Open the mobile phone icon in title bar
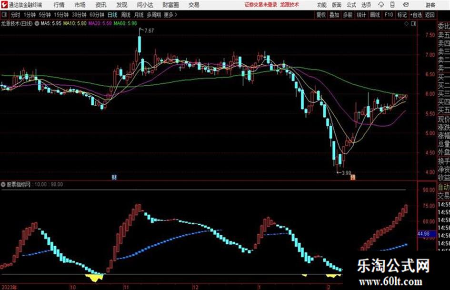Image resolution: width=450 pixels, height=290 pixels. (392, 5)
